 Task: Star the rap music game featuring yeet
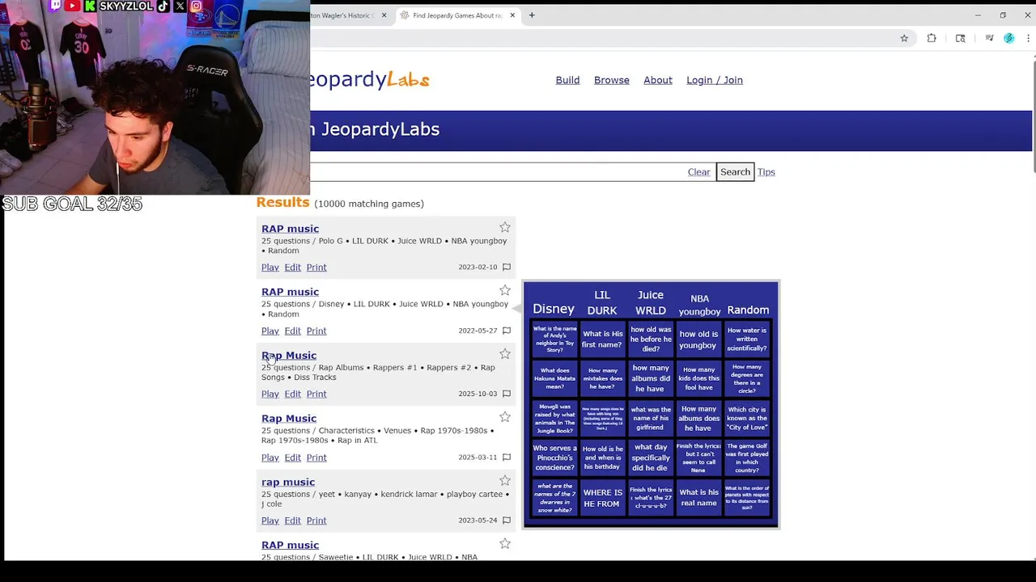pyautogui.click(x=505, y=480)
